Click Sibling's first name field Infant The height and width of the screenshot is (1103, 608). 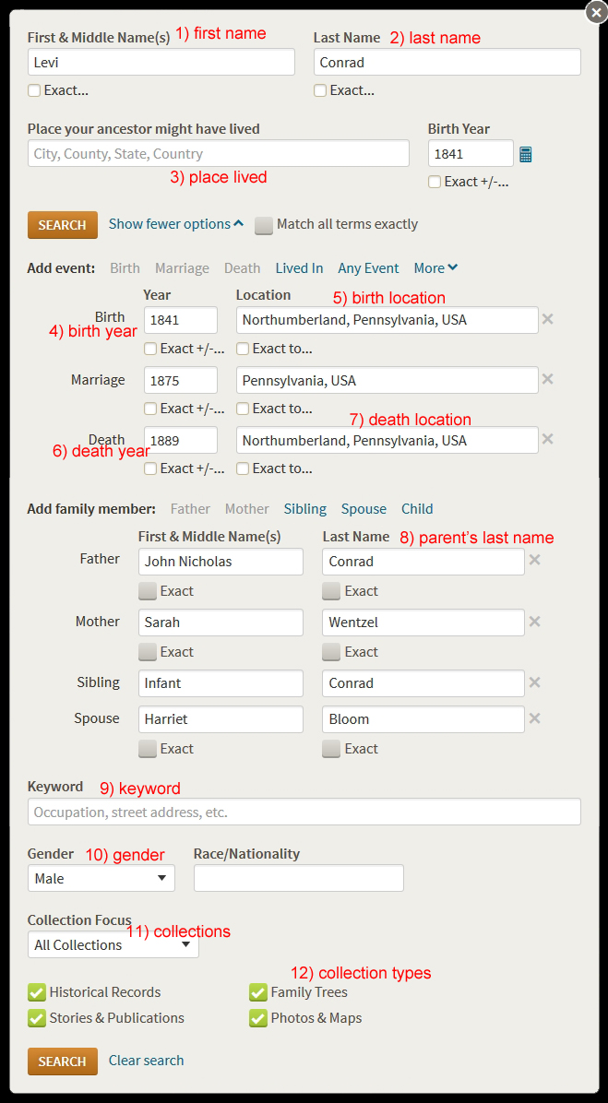pos(221,683)
